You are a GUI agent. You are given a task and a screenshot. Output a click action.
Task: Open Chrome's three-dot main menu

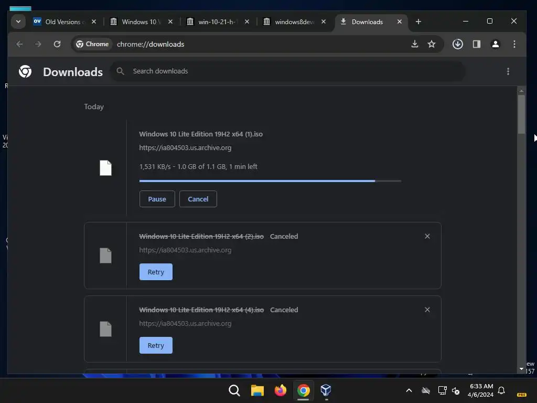(x=514, y=44)
